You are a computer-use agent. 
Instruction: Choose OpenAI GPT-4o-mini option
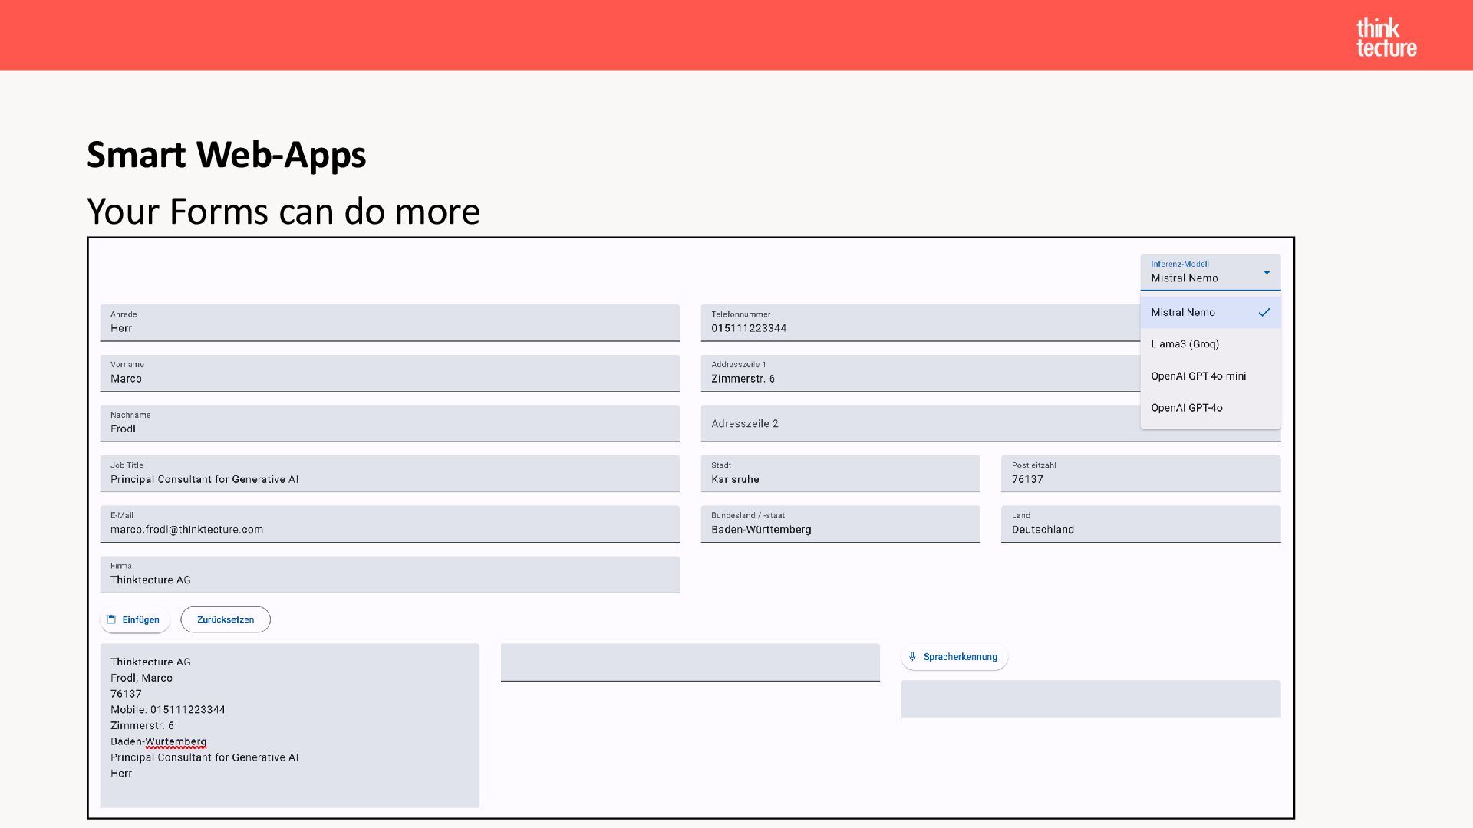(x=1198, y=376)
